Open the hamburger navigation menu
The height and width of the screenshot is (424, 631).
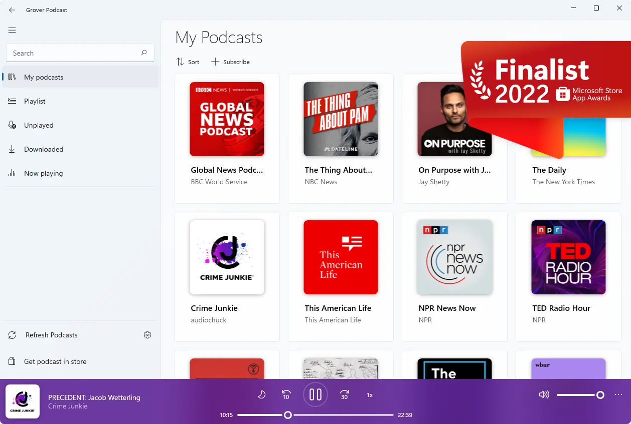pyautogui.click(x=13, y=30)
